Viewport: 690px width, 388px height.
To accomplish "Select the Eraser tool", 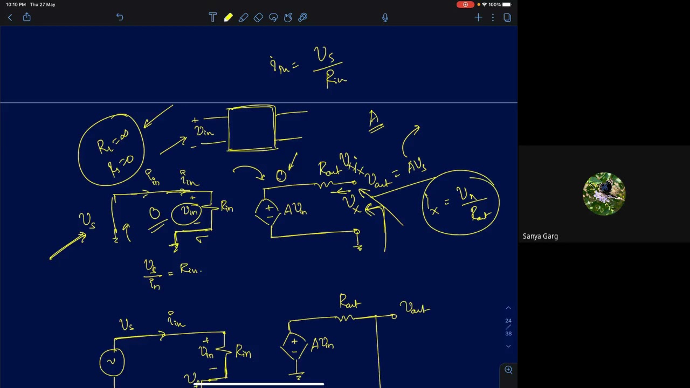I will pos(258,17).
